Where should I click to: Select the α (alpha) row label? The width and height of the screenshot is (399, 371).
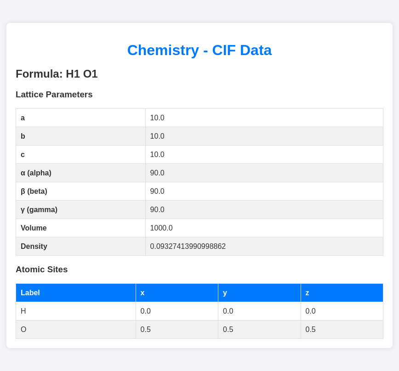36,173
